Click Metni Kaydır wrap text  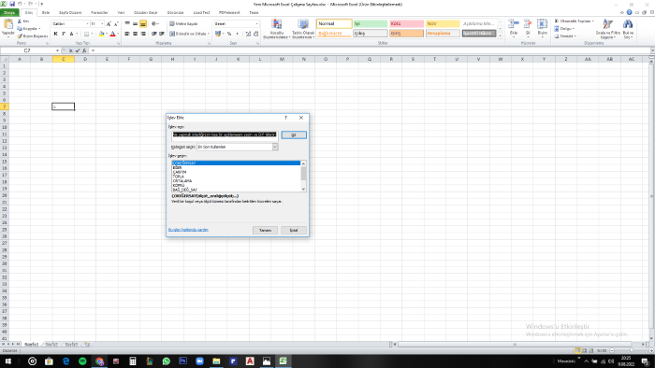coord(183,23)
